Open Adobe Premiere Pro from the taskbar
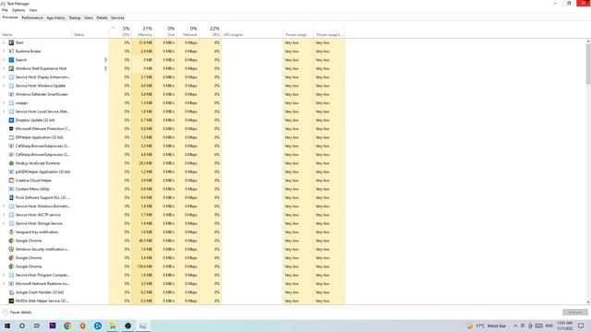This screenshot has height=332, width=591. pos(53,326)
